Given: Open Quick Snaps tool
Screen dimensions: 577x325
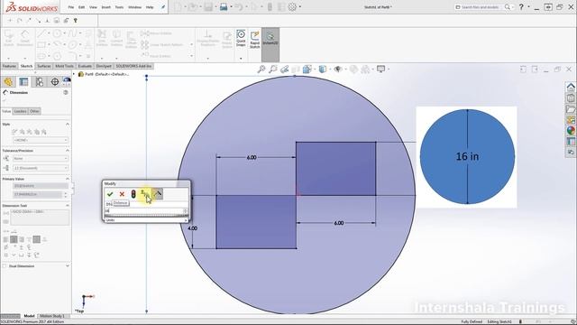Looking at the screenshot, I should click(241, 38).
